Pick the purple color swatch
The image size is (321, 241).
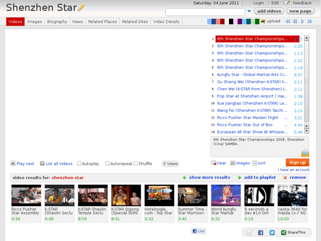pos(240,21)
